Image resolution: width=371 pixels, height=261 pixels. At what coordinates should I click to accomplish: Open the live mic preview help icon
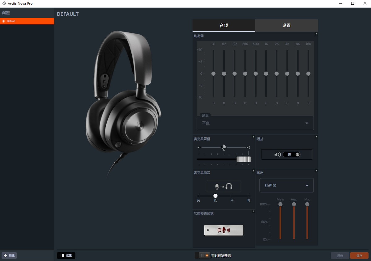[x=253, y=212]
